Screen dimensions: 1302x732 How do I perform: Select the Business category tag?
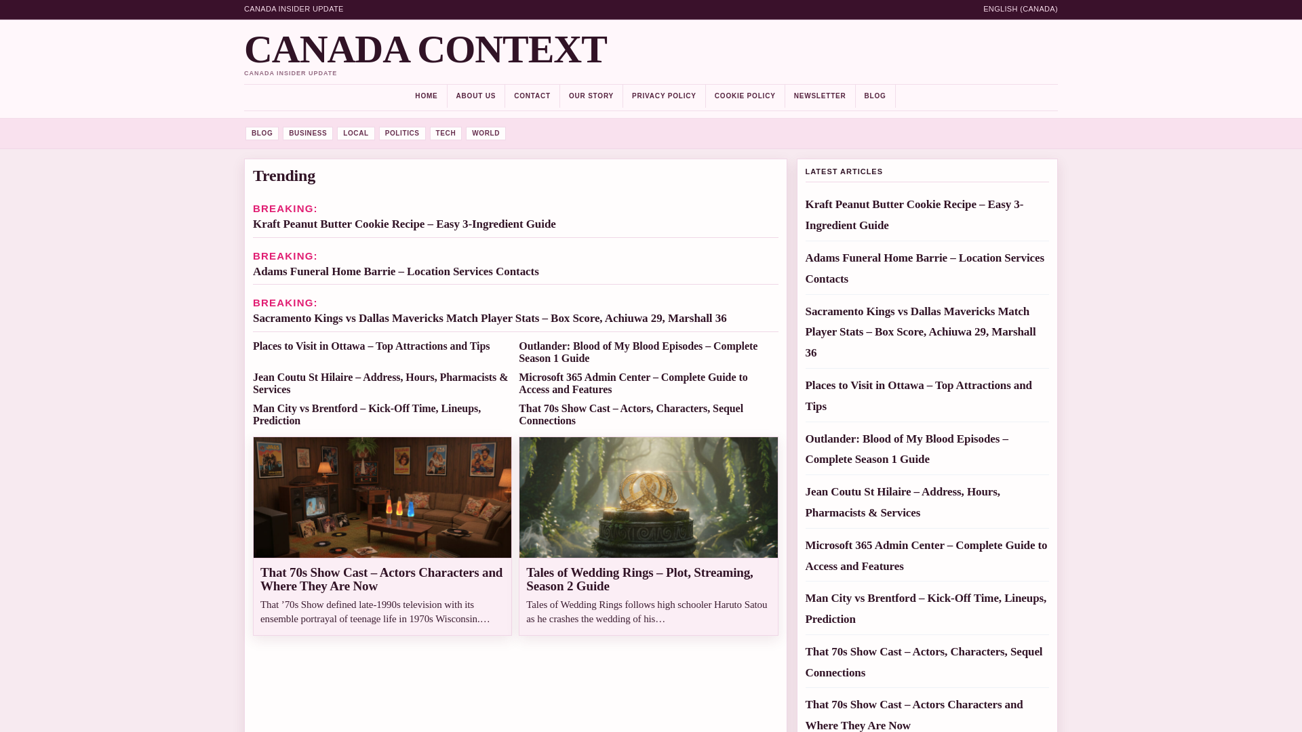pyautogui.click(x=307, y=134)
